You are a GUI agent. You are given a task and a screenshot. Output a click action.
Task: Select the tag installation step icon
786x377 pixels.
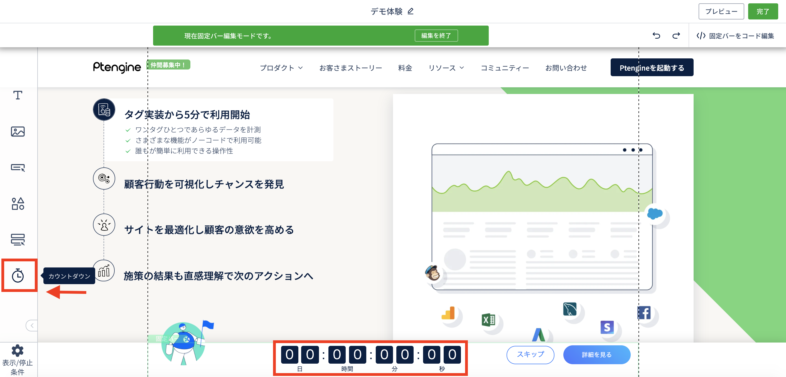(104, 110)
